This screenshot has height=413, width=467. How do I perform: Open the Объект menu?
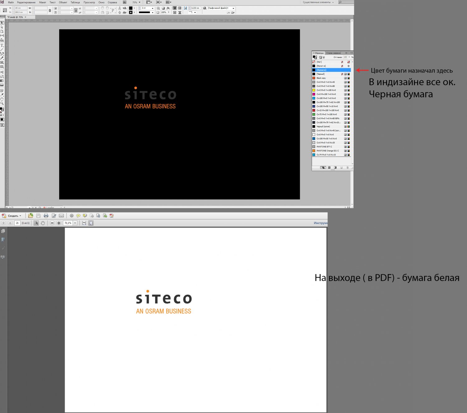click(63, 2)
